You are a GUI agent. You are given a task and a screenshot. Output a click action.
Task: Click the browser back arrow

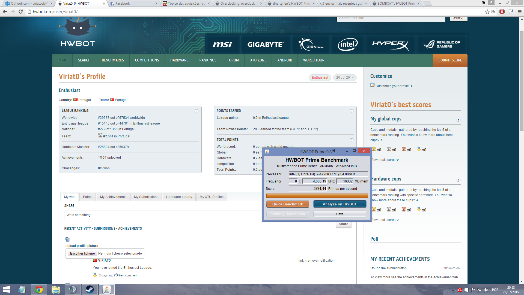click(5, 12)
